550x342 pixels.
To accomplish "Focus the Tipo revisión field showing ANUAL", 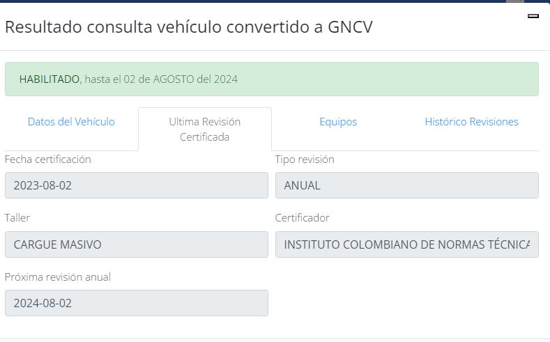I will (406, 185).
